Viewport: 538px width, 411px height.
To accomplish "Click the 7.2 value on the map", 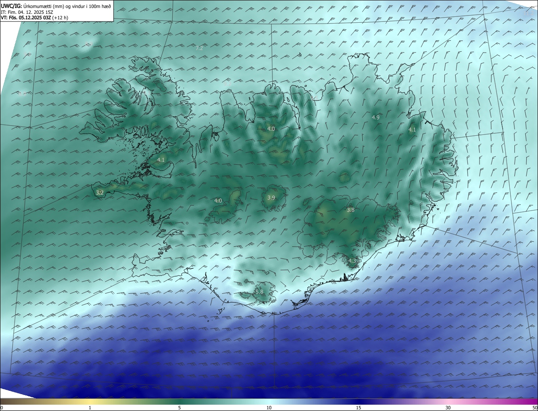I will pos(199,48).
